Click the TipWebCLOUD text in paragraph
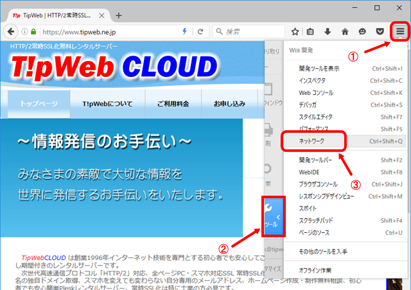Image resolution: width=411 pixels, height=290 pixels. point(44,258)
